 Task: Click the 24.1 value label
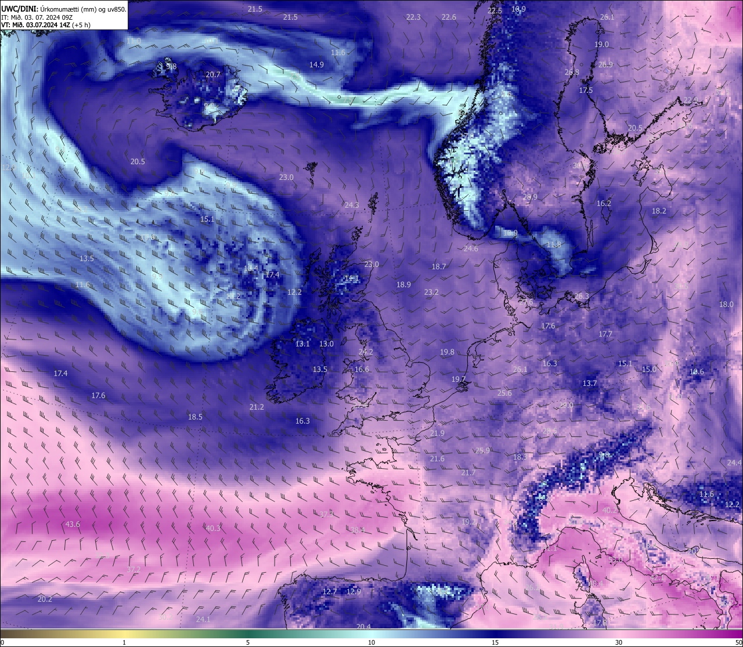click(x=203, y=620)
